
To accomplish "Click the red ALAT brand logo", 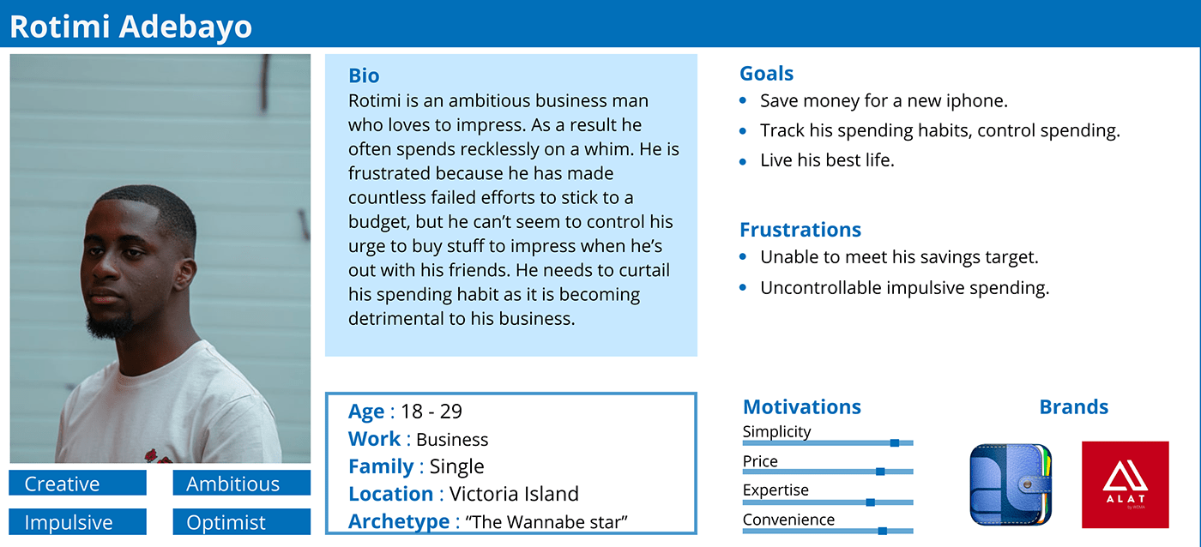I will [1125, 484].
